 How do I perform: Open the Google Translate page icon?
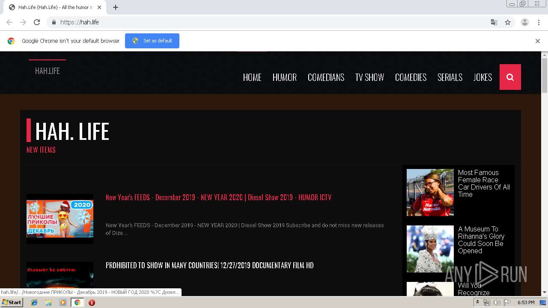pyautogui.click(x=494, y=22)
